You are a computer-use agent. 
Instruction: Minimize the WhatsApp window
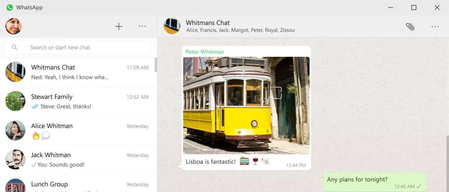coord(390,7)
